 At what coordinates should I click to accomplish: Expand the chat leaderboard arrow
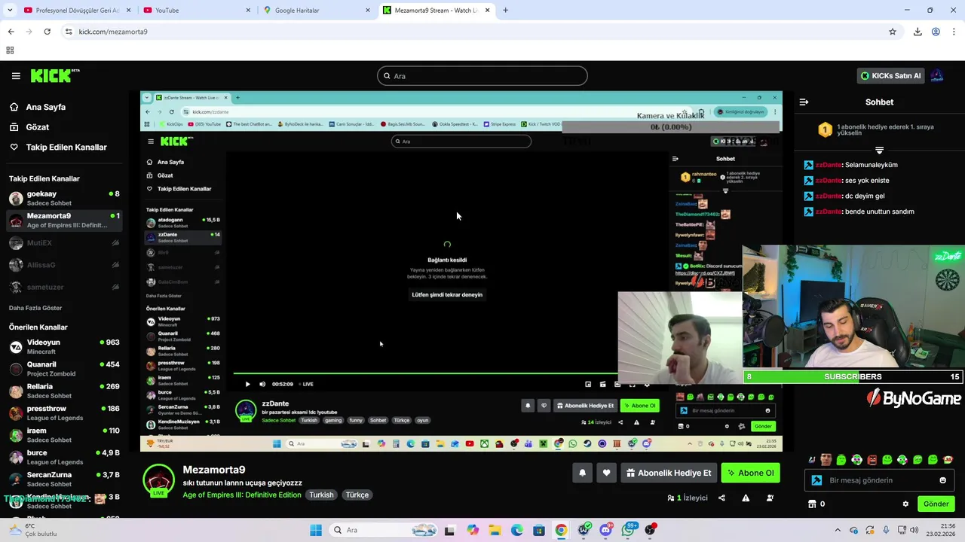879,150
